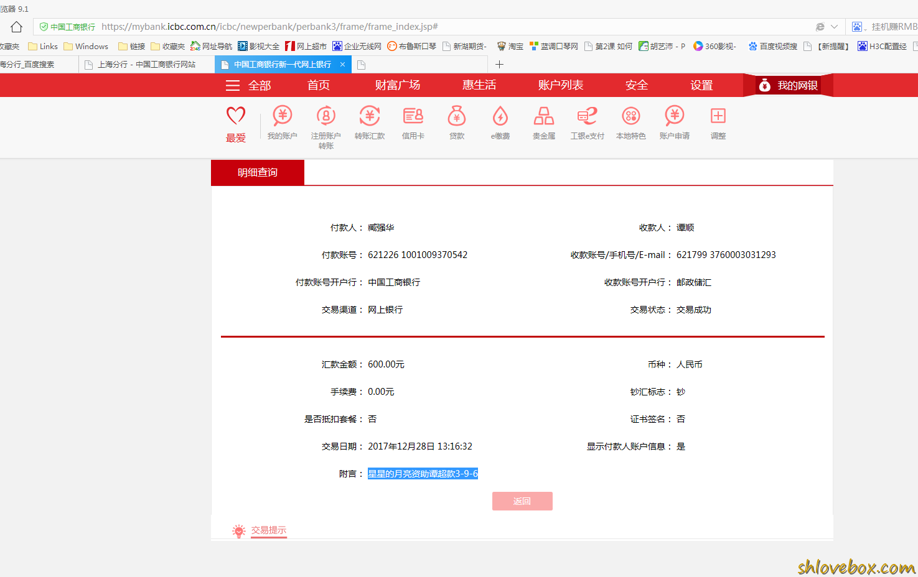Select the 明细查询 tab
Image resolution: width=918 pixels, height=577 pixels.
[x=258, y=172]
